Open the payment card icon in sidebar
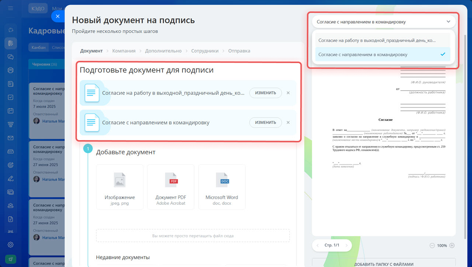Image resolution: width=472 pixels, height=267 pixels. pos(11,151)
